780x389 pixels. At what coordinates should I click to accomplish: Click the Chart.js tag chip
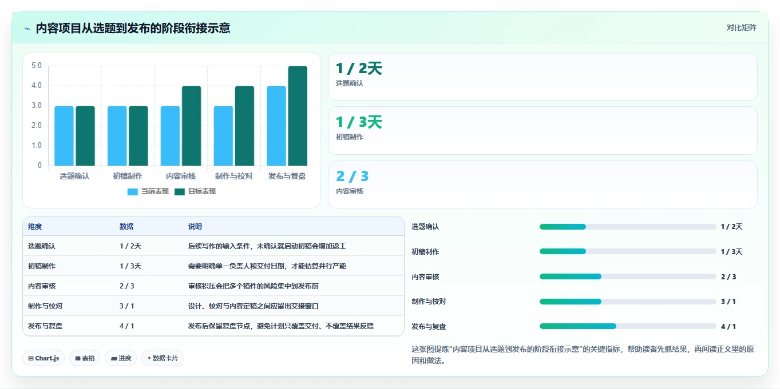click(x=44, y=358)
